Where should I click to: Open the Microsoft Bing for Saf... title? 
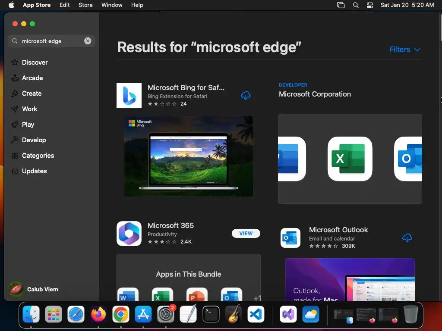pyautogui.click(x=186, y=87)
